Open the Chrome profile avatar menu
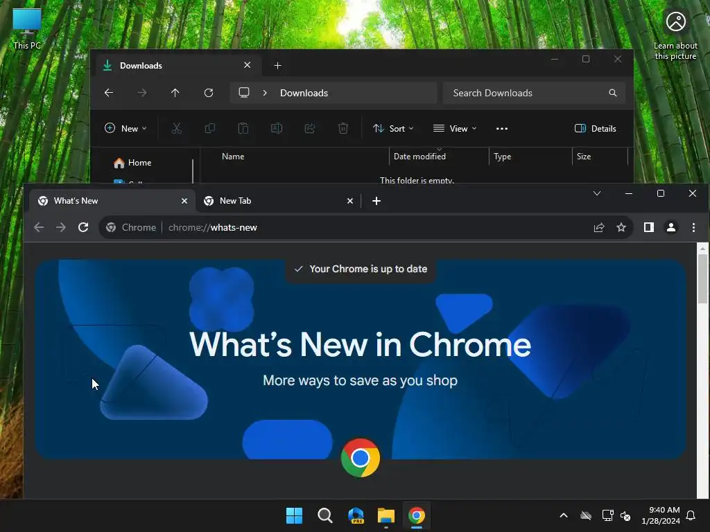 pos(671,227)
